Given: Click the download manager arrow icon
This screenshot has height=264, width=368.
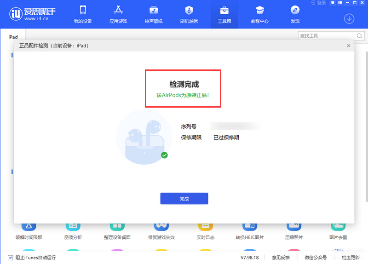Looking at the screenshot, I should (349, 19).
